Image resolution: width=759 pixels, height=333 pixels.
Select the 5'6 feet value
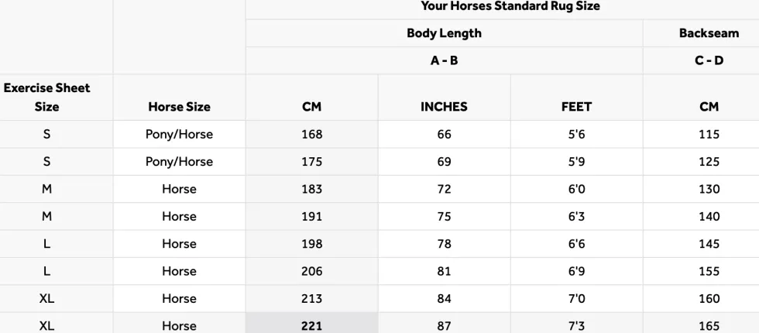[x=576, y=134]
